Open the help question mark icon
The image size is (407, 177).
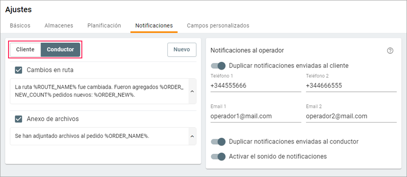pyautogui.click(x=390, y=51)
